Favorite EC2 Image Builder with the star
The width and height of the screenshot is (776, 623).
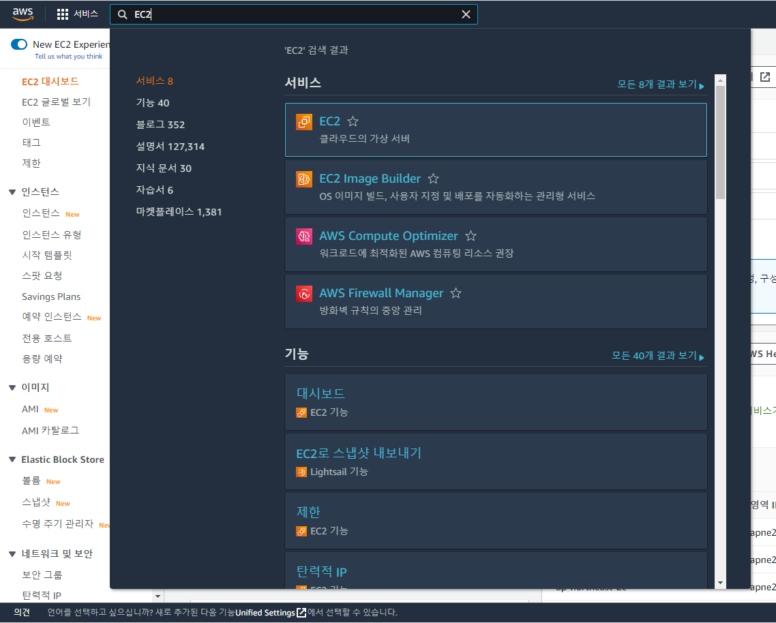click(433, 179)
